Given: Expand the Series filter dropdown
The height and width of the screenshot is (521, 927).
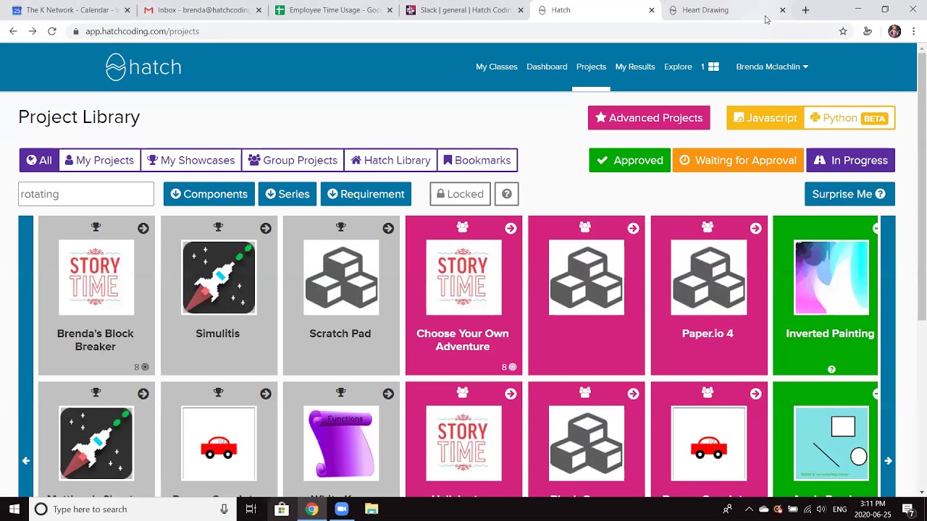Looking at the screenshot, I should pos(287,194).
